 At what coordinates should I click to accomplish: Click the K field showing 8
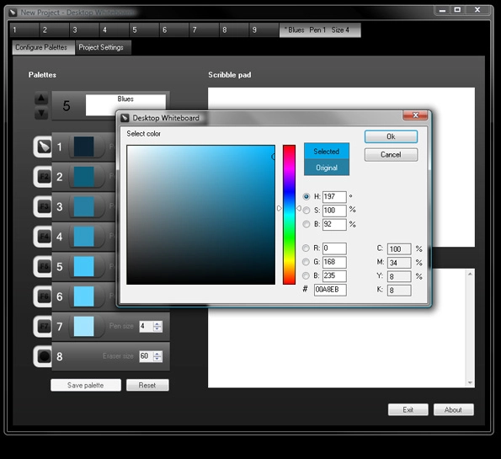pyautogui.click(x=399, y=291)
